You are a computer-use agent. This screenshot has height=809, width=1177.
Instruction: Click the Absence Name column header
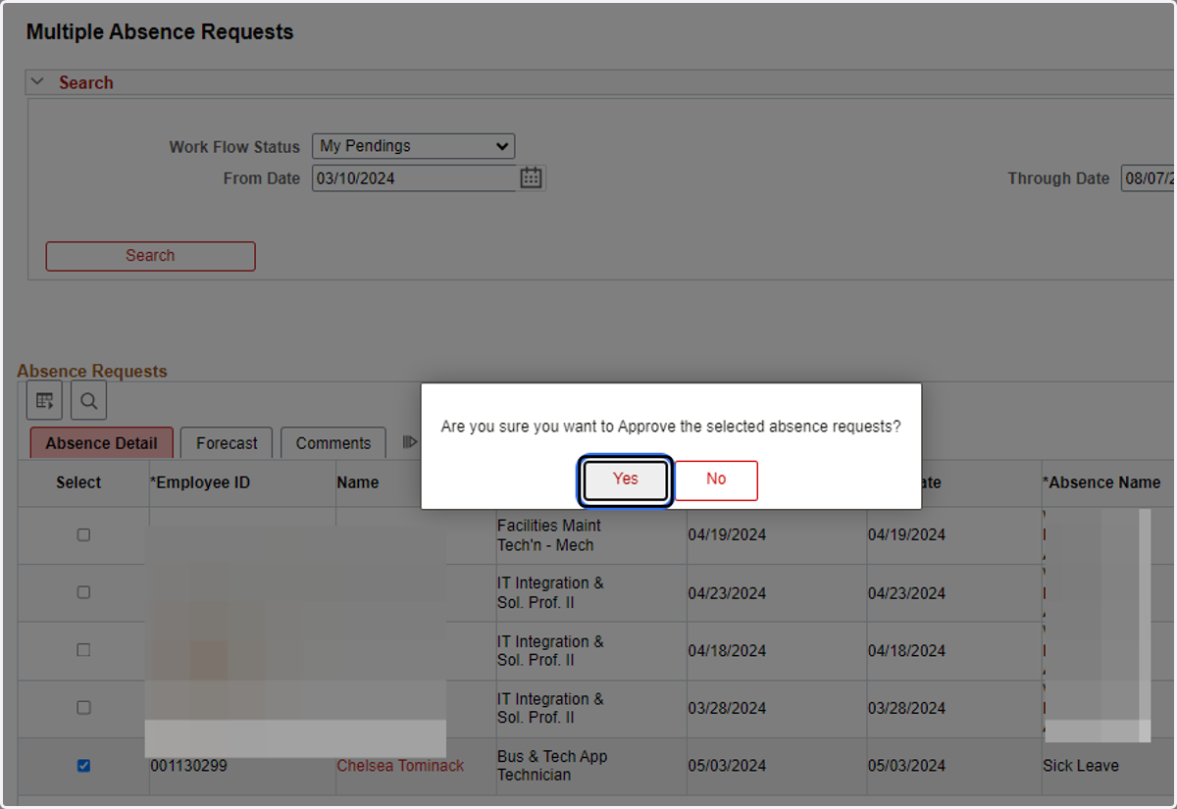click(x=1101, y=482)
